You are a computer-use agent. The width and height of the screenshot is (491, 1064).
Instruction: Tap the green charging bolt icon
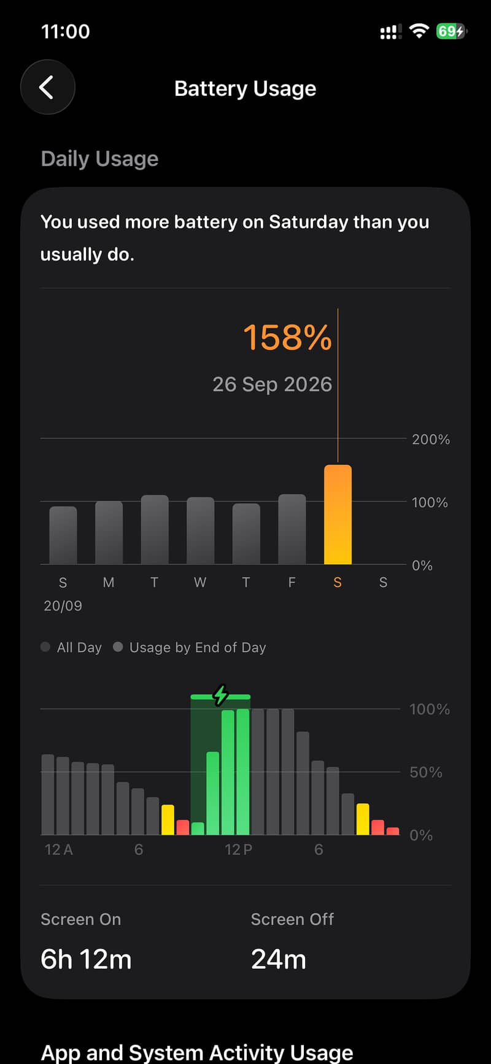[x=220, y=695]
